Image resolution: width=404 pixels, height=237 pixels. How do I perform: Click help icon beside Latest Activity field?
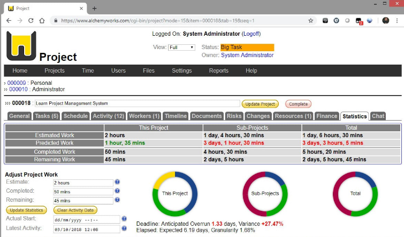[125, 228]
